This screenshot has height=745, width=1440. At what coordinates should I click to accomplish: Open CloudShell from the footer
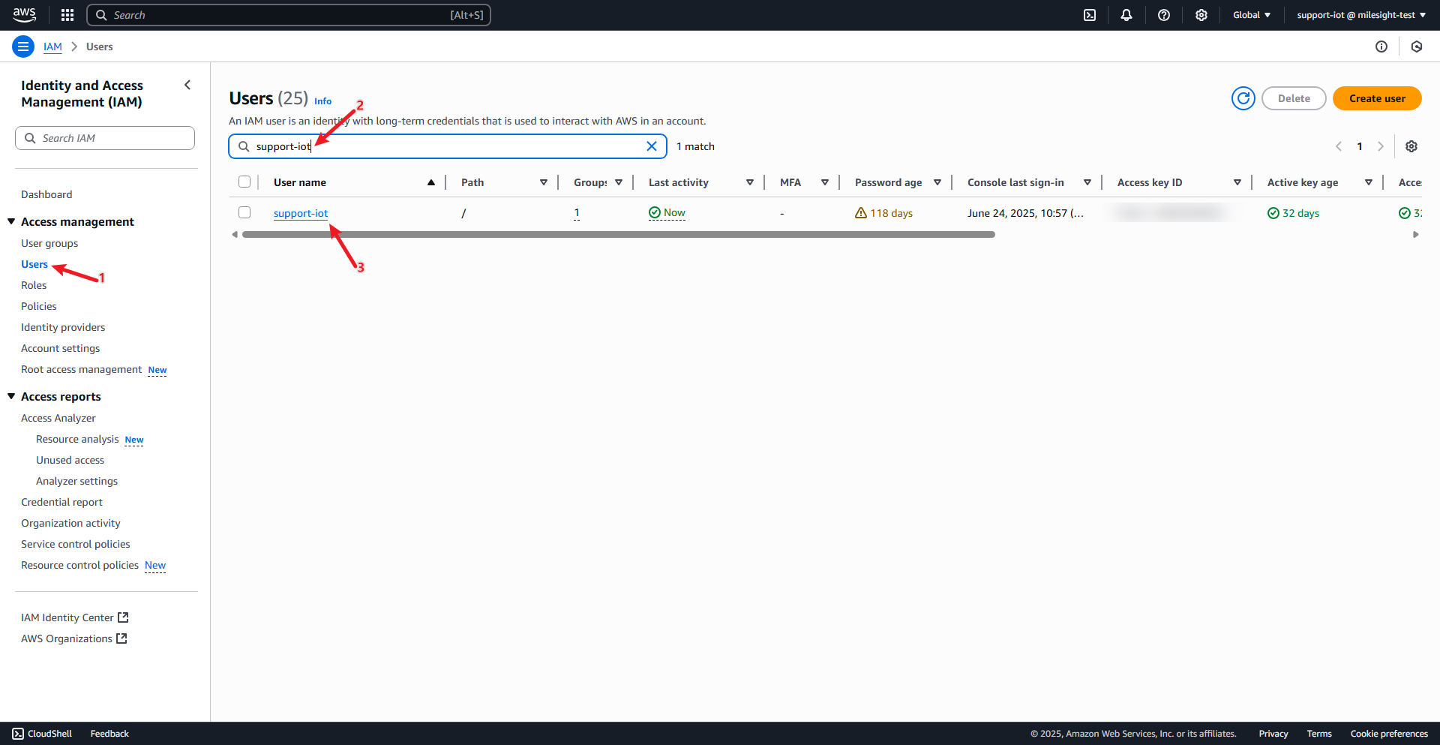(x=42, y=734)
